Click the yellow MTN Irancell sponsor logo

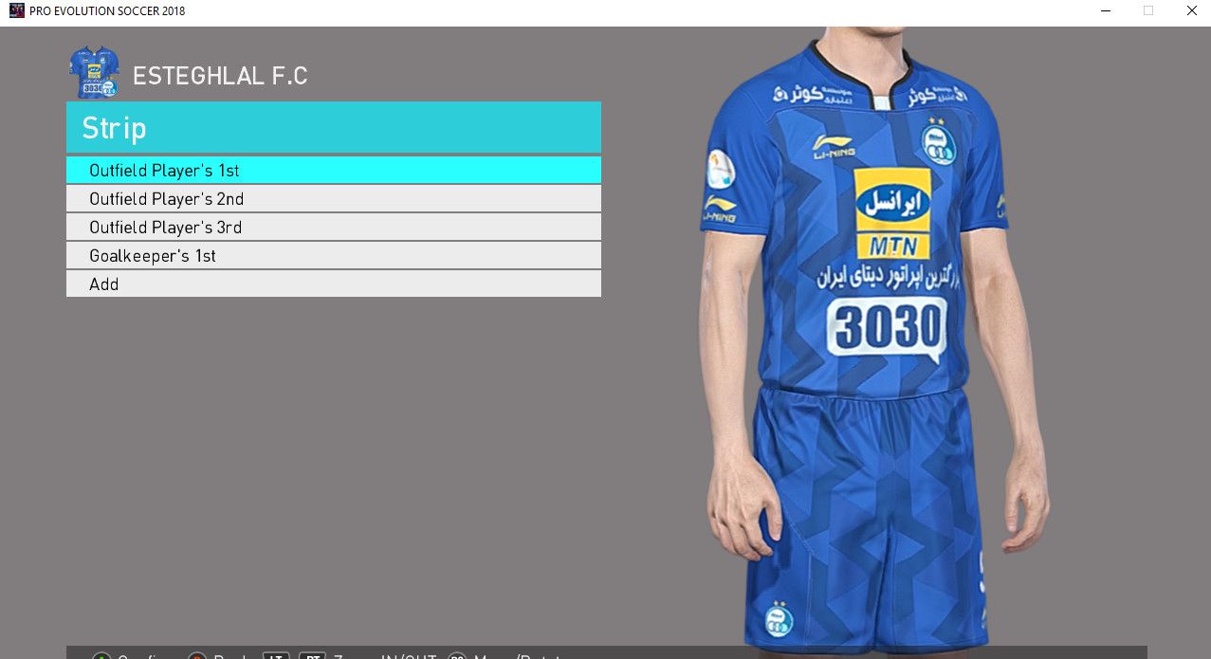891,213
